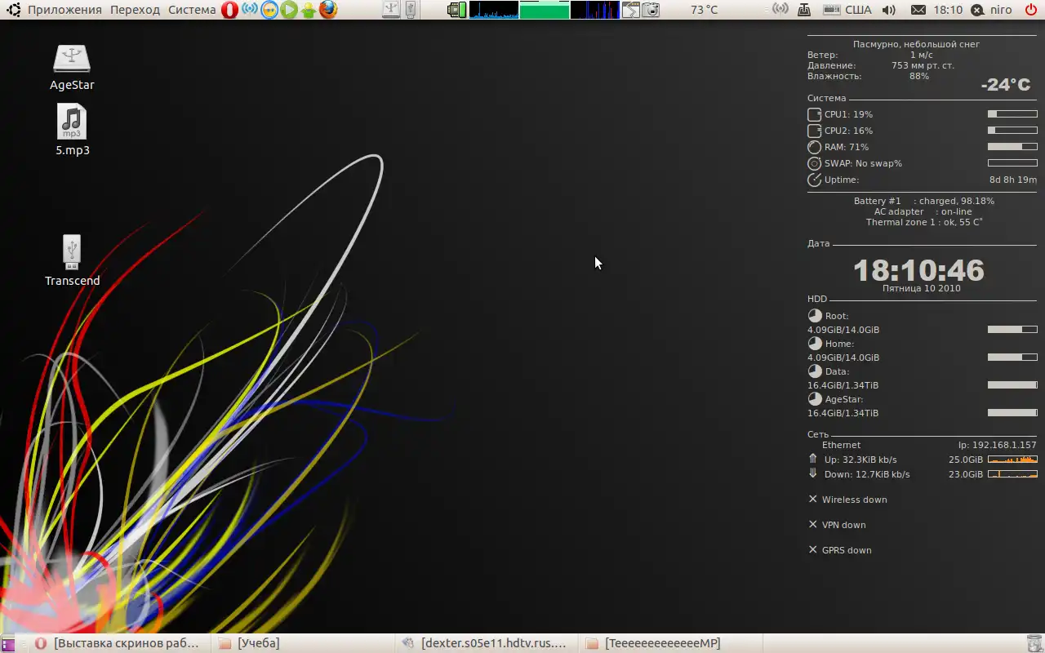This screenshot has height=653, width=1045.
Task: Select the AgeStar drive desktop icon
Action: click(72, 67)
